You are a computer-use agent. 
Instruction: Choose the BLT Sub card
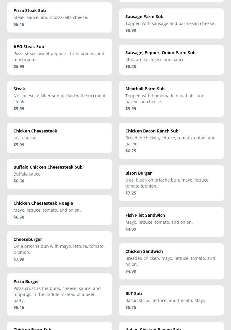(172, 300)
